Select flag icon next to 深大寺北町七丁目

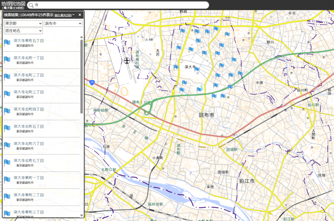coord(7,162)
